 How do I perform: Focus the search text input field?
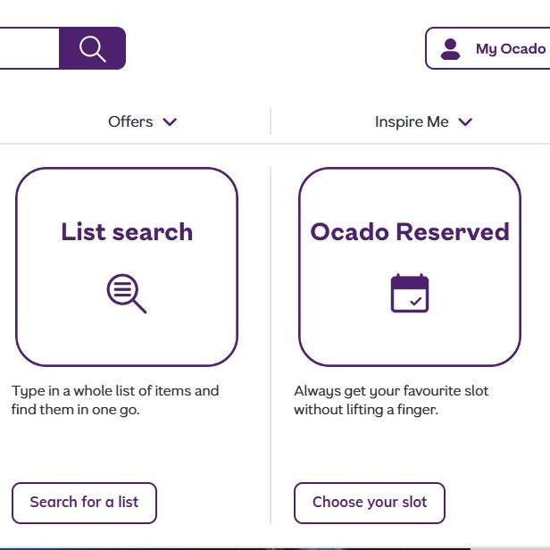(x=27, y=48)
